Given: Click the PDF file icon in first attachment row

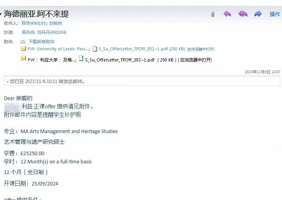Looking at the screenshot, I should click(95, 49).
